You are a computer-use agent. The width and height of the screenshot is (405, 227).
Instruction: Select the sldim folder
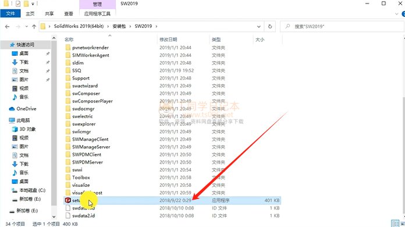tap(78, 63)
